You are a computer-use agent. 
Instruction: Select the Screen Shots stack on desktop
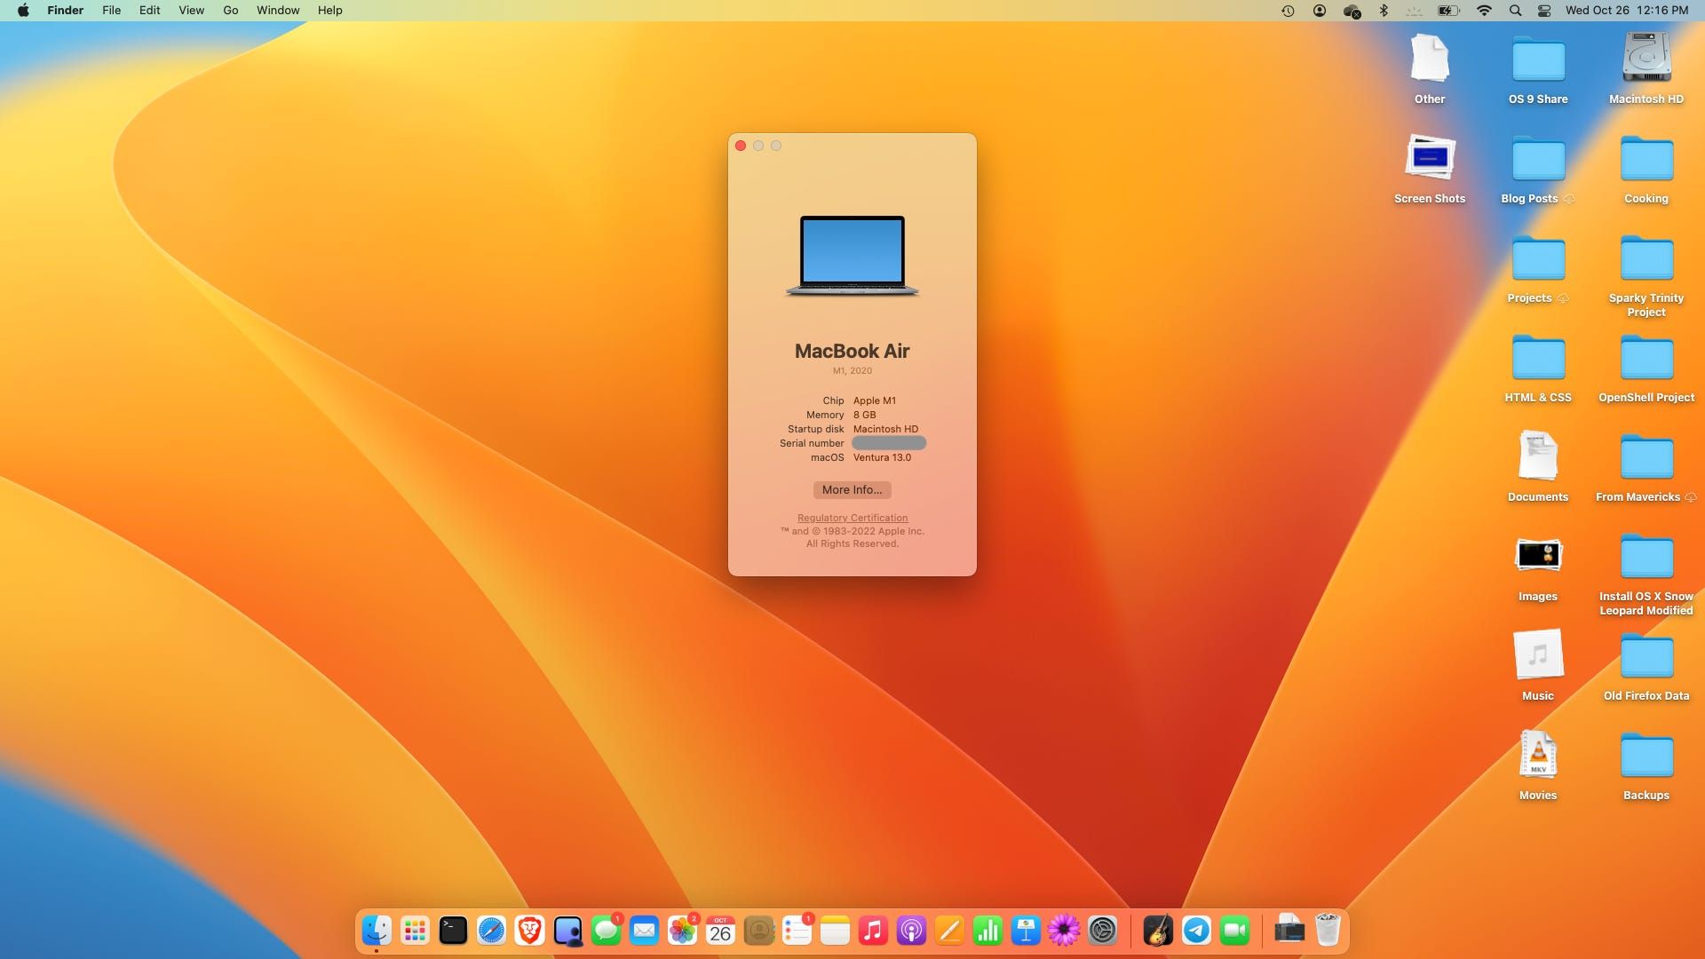pyautogui.click(x=1430, y=158)
